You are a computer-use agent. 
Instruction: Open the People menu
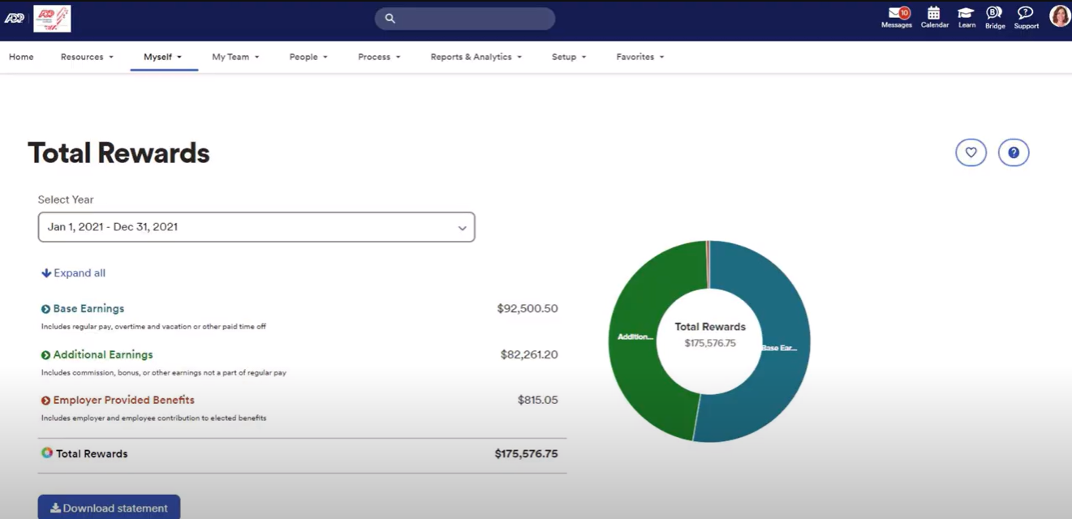click(x=308, y=57)
